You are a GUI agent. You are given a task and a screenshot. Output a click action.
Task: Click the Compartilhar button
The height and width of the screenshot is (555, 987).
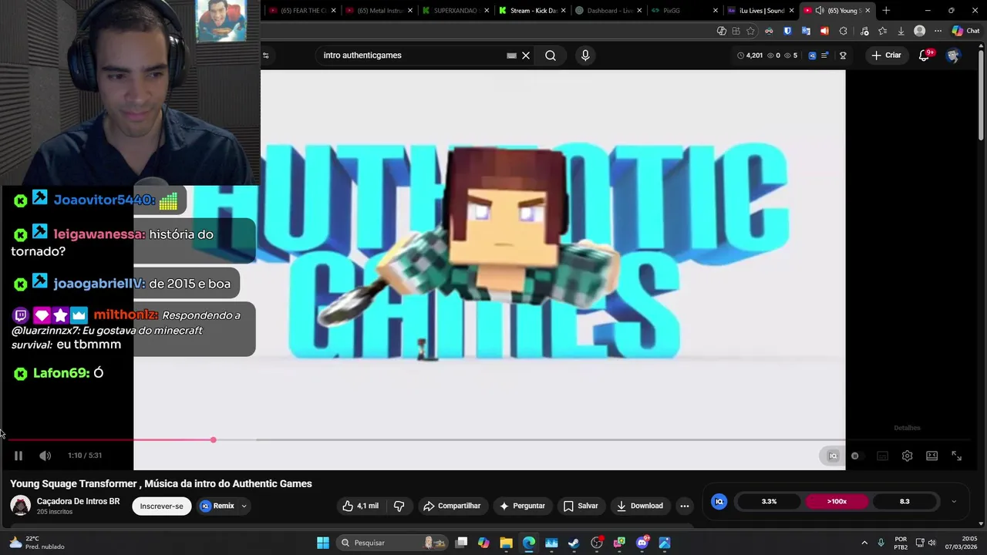[452, 506]
